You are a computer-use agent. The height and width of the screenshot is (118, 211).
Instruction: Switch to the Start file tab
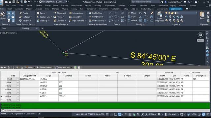point(4,29)
